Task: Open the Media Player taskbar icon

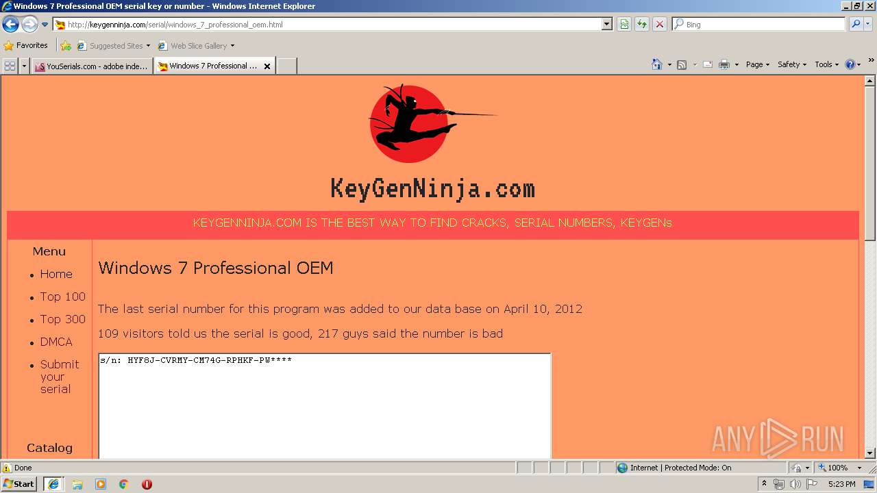Action: (x=101, y=484)
